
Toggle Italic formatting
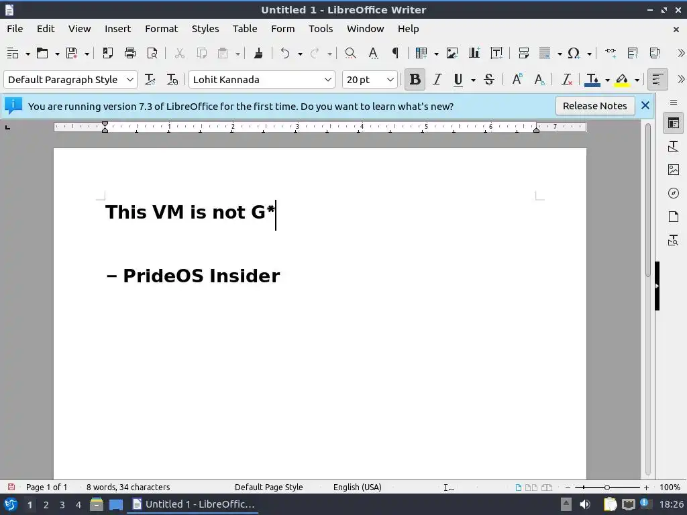437,80
